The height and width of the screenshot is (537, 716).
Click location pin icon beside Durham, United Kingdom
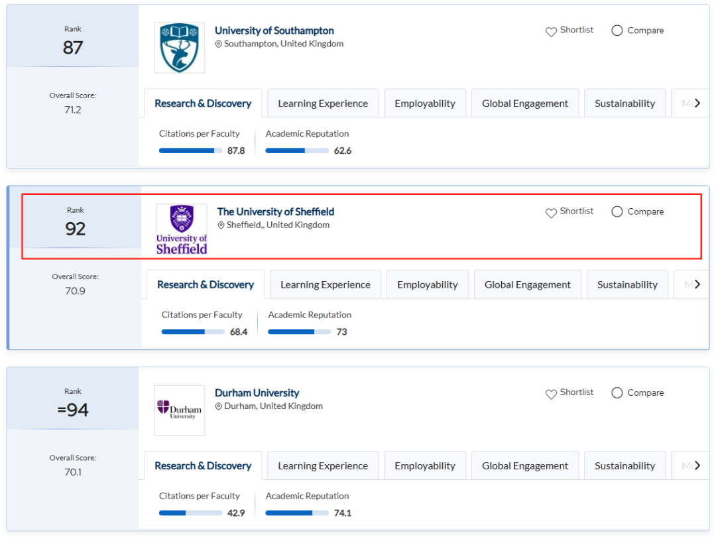pos(219,406)
